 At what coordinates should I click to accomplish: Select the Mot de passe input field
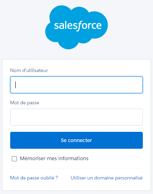(76, 117)
